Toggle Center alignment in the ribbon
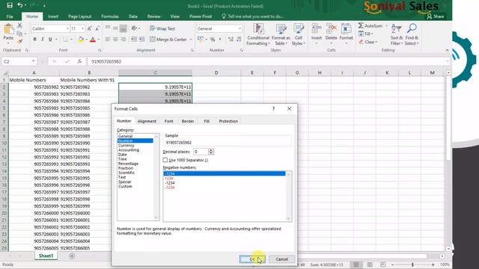 pyautogui.click(x=115, y=40)
